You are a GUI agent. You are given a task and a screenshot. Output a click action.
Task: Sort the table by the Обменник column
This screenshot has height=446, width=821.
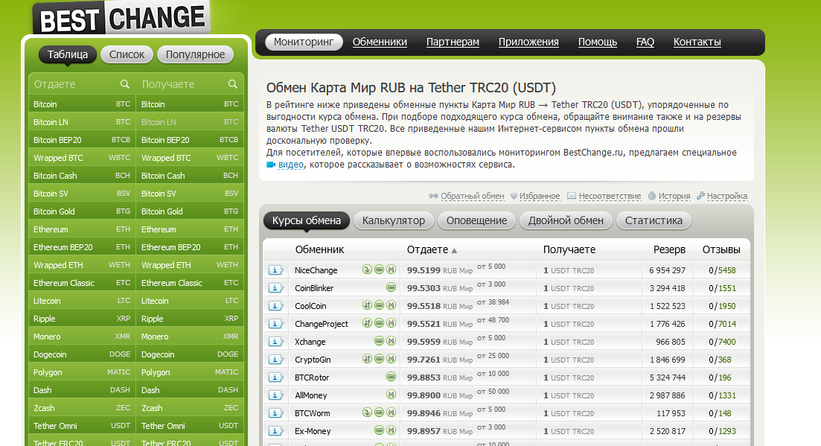(319, 249)
